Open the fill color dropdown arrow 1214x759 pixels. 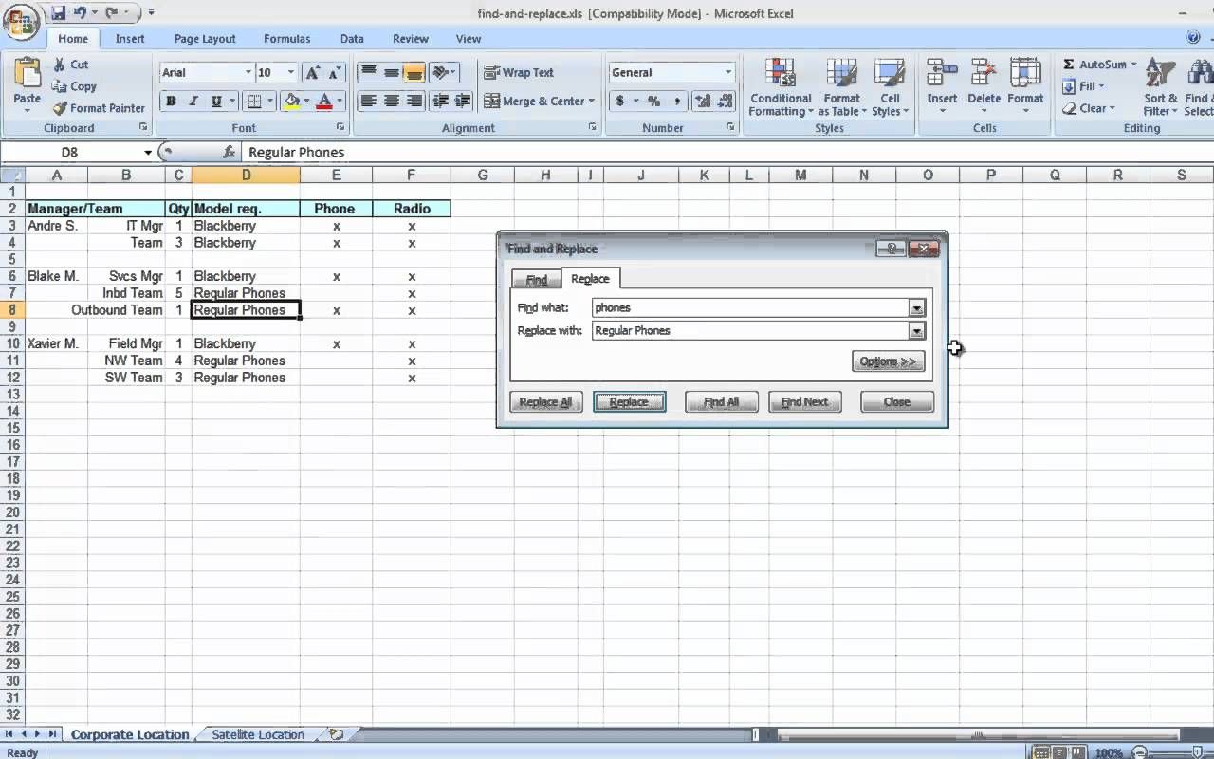click(x=306, y=102)
